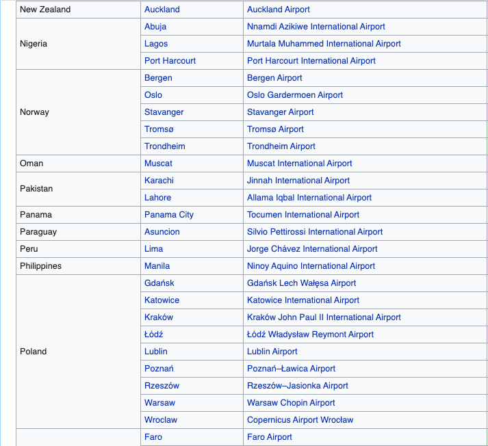The width and height of the screenshot is (488, 446).
Task: Click the Tromsø city link
Action: pos(159,129)
